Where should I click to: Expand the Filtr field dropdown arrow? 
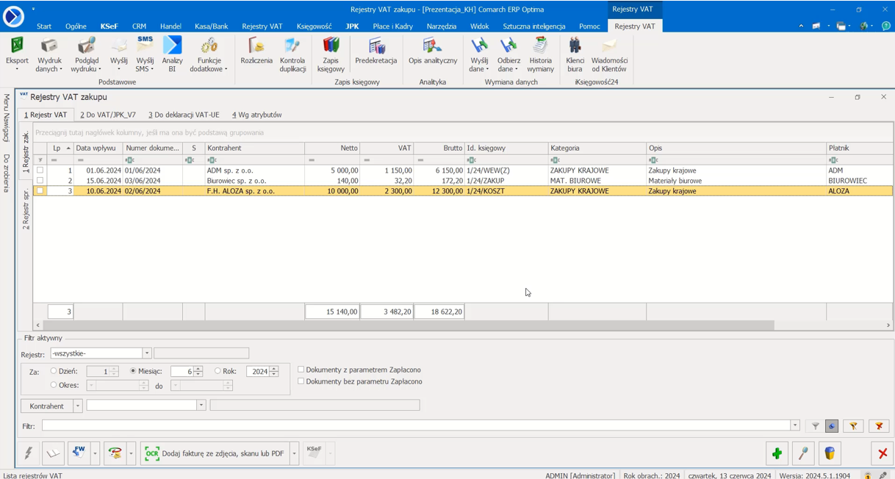(794, 426)
